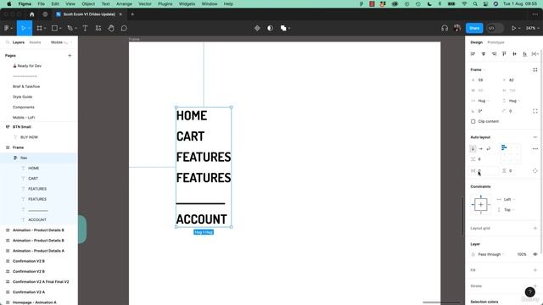Select the Rectangle shape tool
The width and height of the screenshot is (543, 305).
click(54, 28)
